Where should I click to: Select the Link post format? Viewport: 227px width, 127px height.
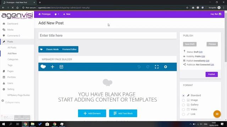(x=183, y=114)
